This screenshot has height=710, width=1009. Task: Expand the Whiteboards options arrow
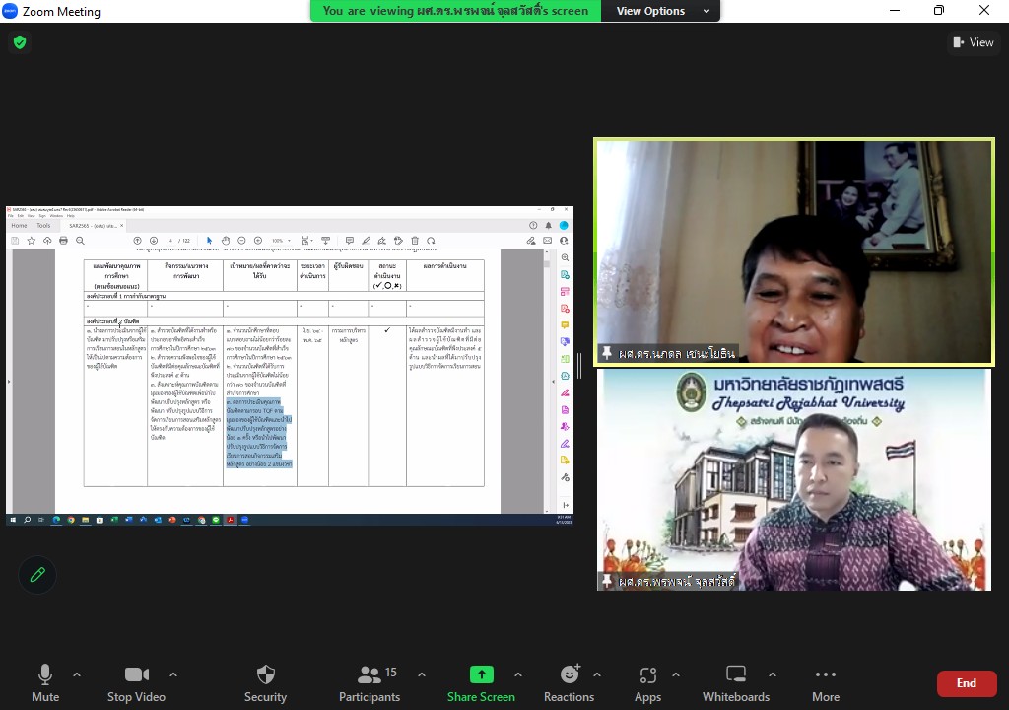[773, 674]
